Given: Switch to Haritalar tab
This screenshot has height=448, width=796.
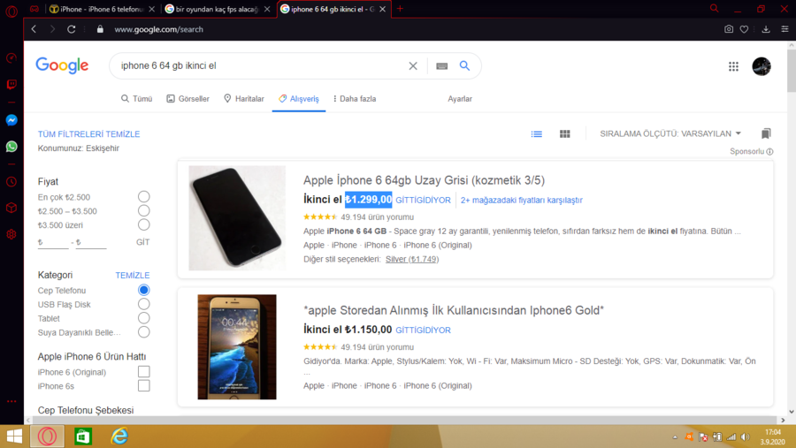Looking at the screenshot, I should click(244, 99).
